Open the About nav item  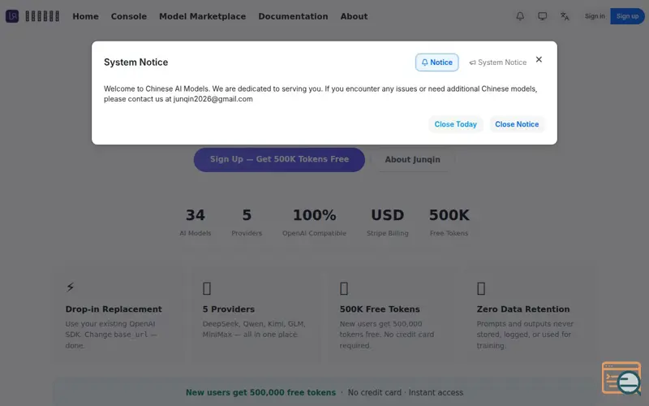(x=354, y=16)
